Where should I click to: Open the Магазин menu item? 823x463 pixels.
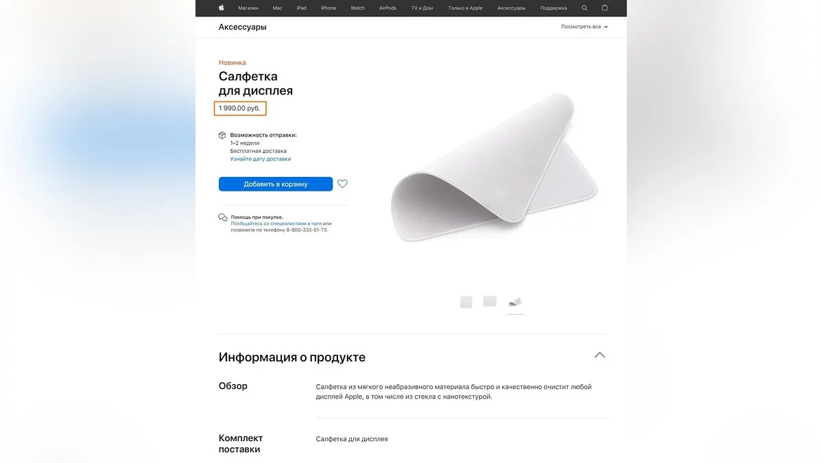point(248,8)
